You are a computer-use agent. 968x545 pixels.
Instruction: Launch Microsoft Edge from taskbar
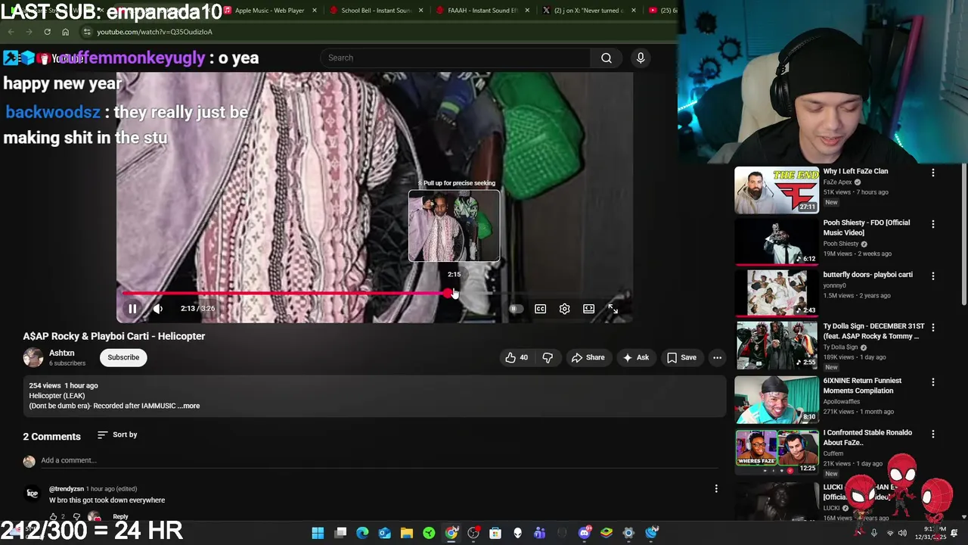pos(362,533)
